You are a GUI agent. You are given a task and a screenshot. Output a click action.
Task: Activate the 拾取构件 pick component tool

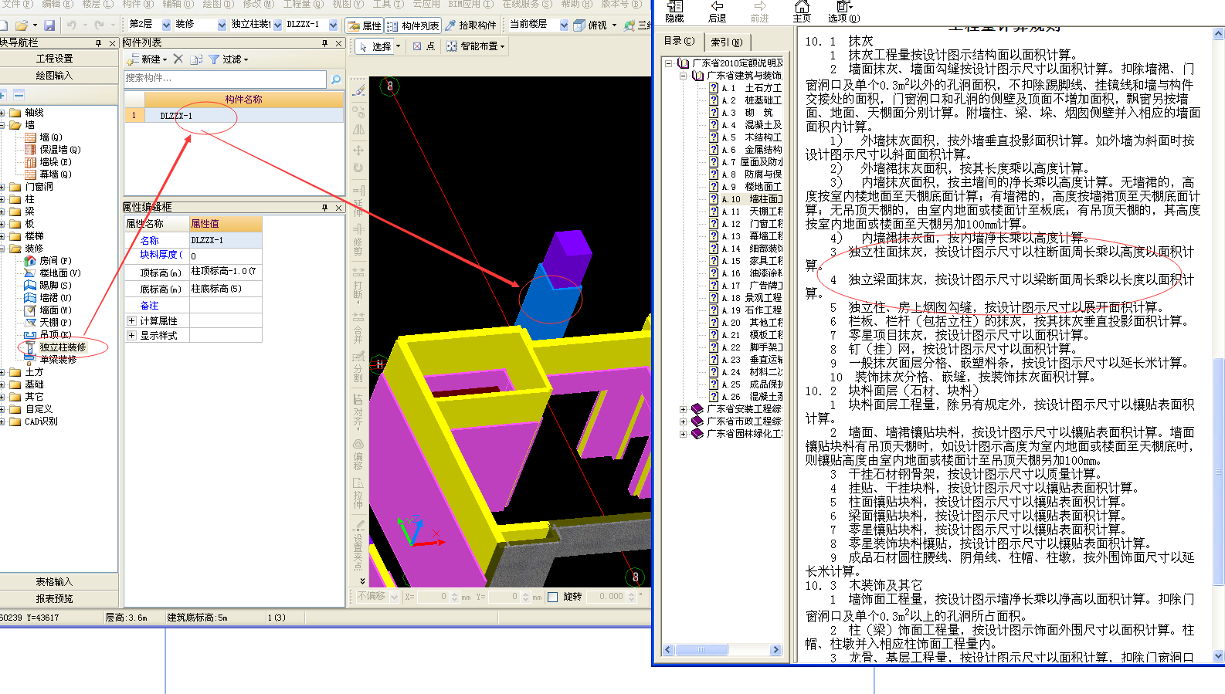pos(471,25)
